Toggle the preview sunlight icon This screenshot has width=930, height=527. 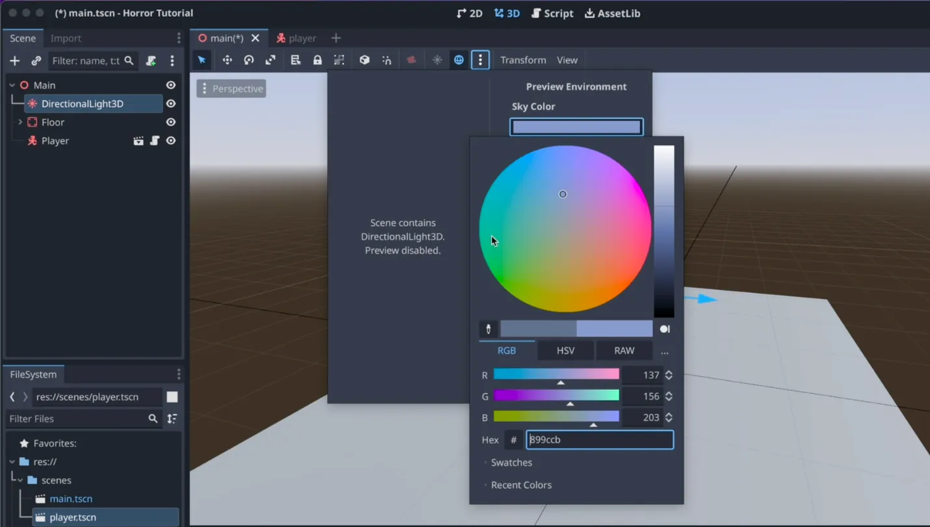tap(437, 60)
